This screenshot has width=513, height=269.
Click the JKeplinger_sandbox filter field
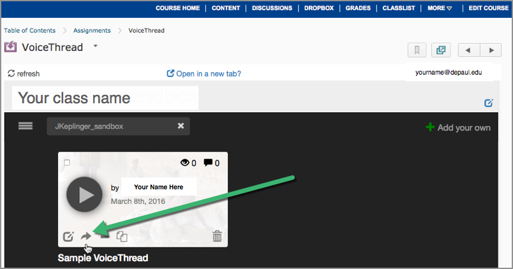(118, 126)
